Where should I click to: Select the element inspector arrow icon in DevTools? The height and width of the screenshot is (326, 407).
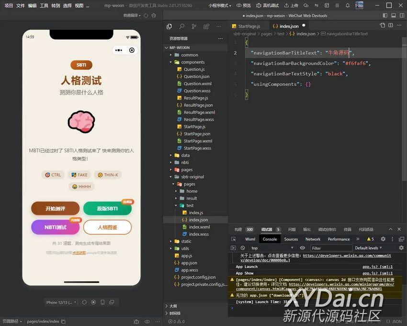pos(233,239)
